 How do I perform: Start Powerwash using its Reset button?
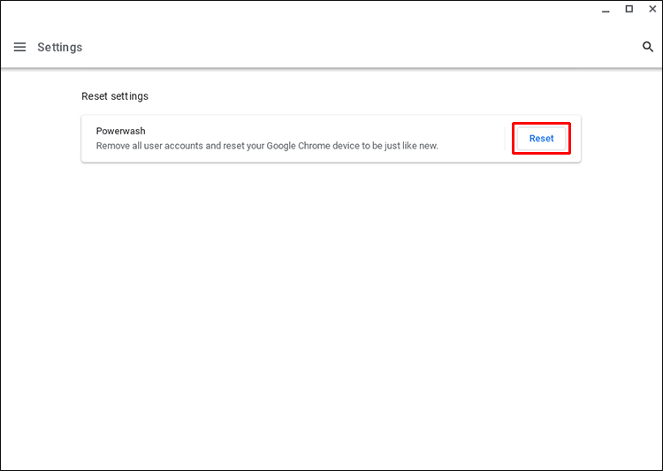pyautogui.click(x=541, y=139)
